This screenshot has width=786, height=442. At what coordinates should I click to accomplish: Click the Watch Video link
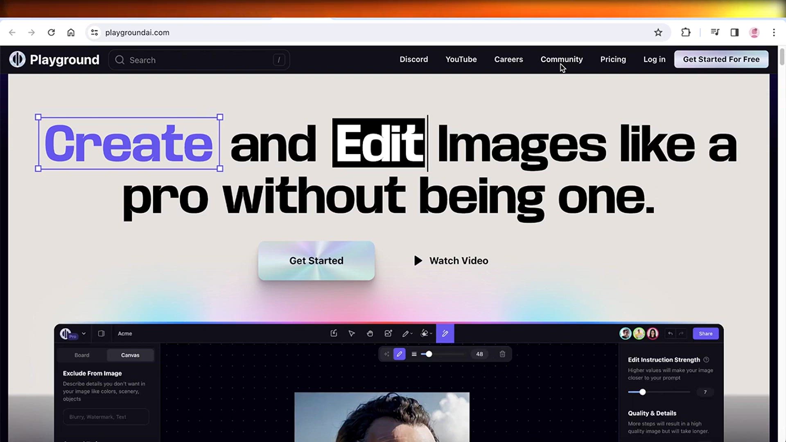(x=451, y=261)
